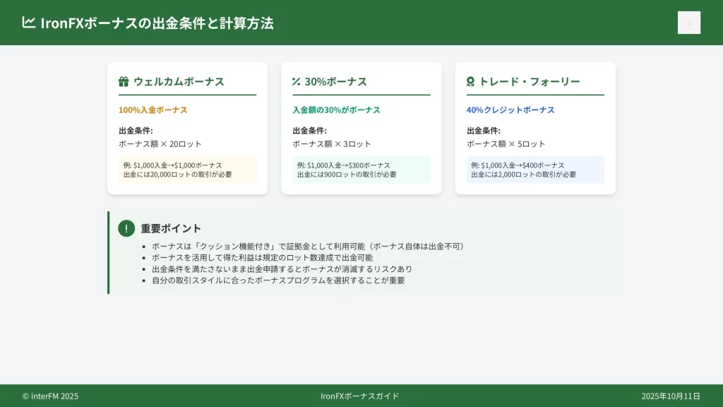Click the green example box with 900ロット
723x407 pixels.
tap(361, 170)
